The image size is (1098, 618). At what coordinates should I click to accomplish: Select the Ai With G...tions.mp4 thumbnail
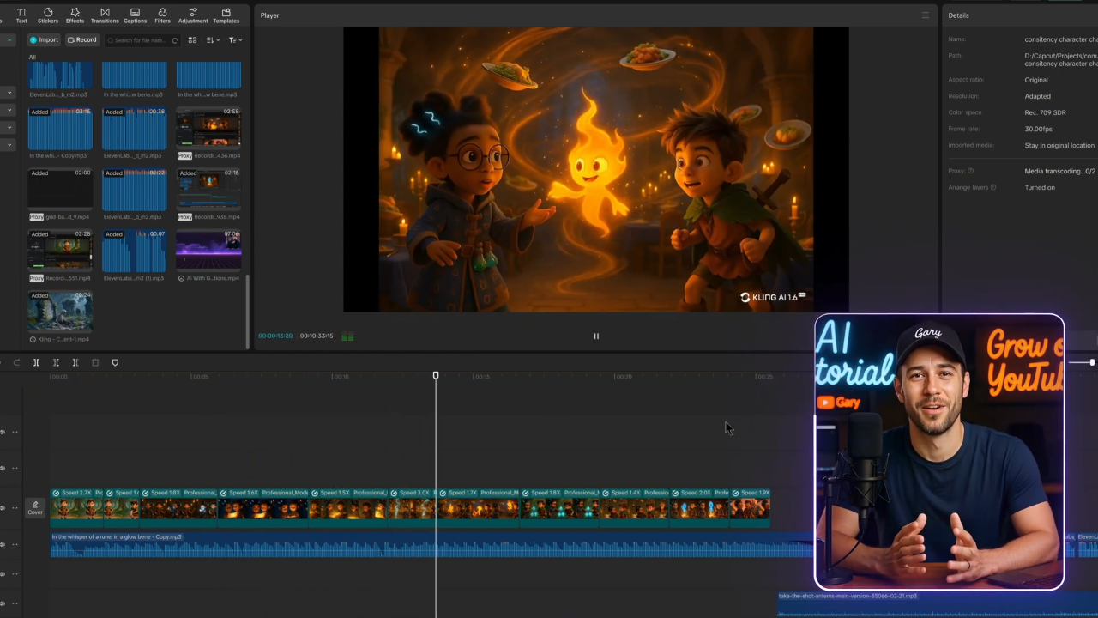coord(208,251)
